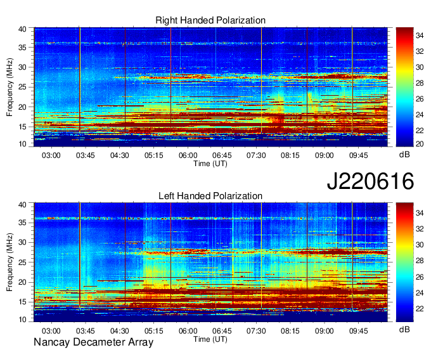Click the 28 dB mark on the left-handed color bar
431x350 pixels.
pyautogui.click(x=420, y=261)
